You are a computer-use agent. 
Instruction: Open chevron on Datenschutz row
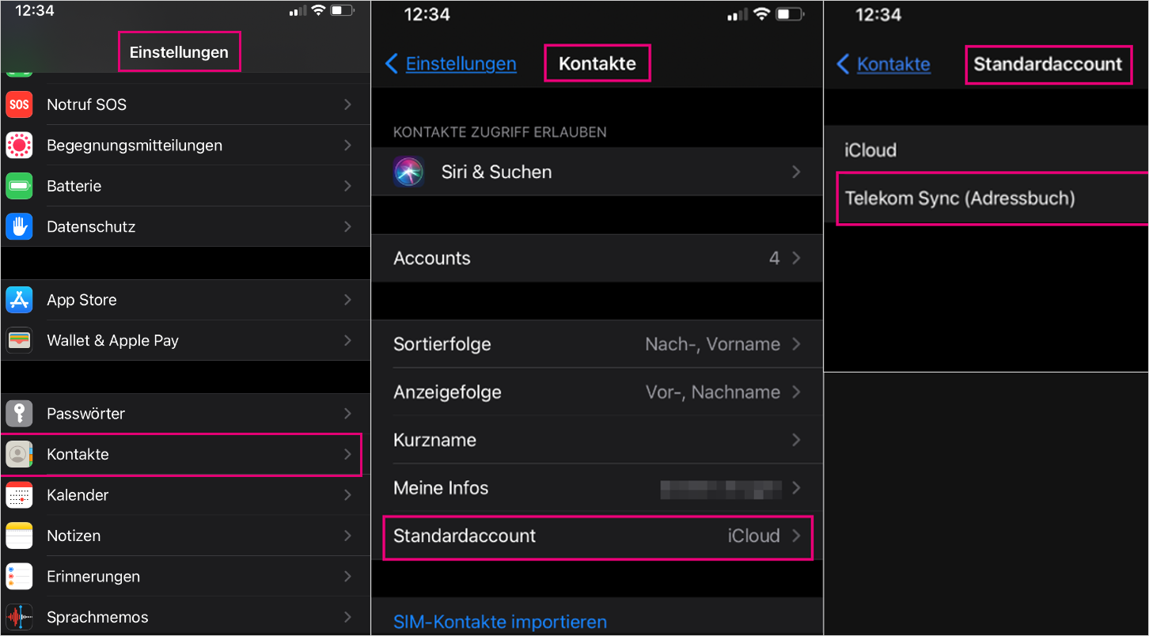(347, 227)
